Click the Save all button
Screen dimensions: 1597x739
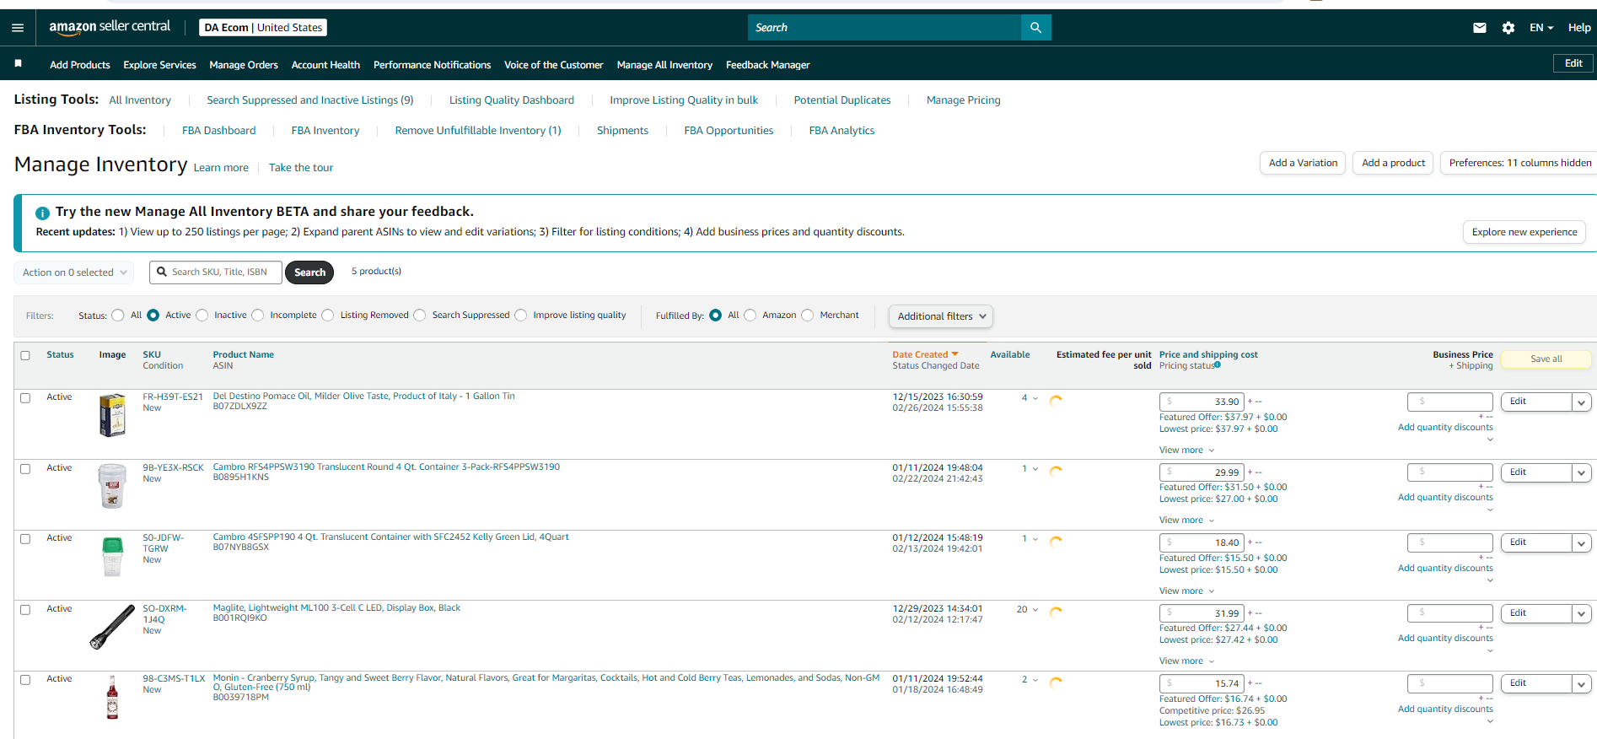point(1546,359)
